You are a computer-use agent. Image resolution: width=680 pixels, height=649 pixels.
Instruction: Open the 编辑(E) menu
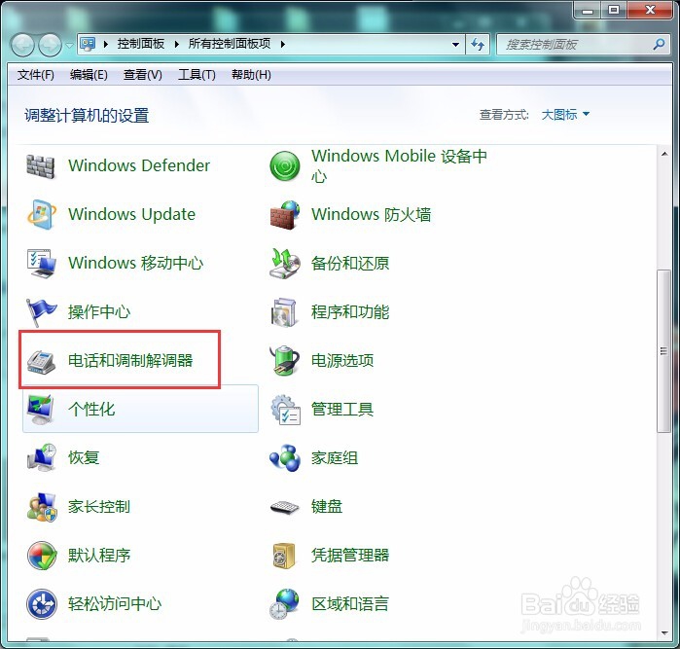coord(89,75)
